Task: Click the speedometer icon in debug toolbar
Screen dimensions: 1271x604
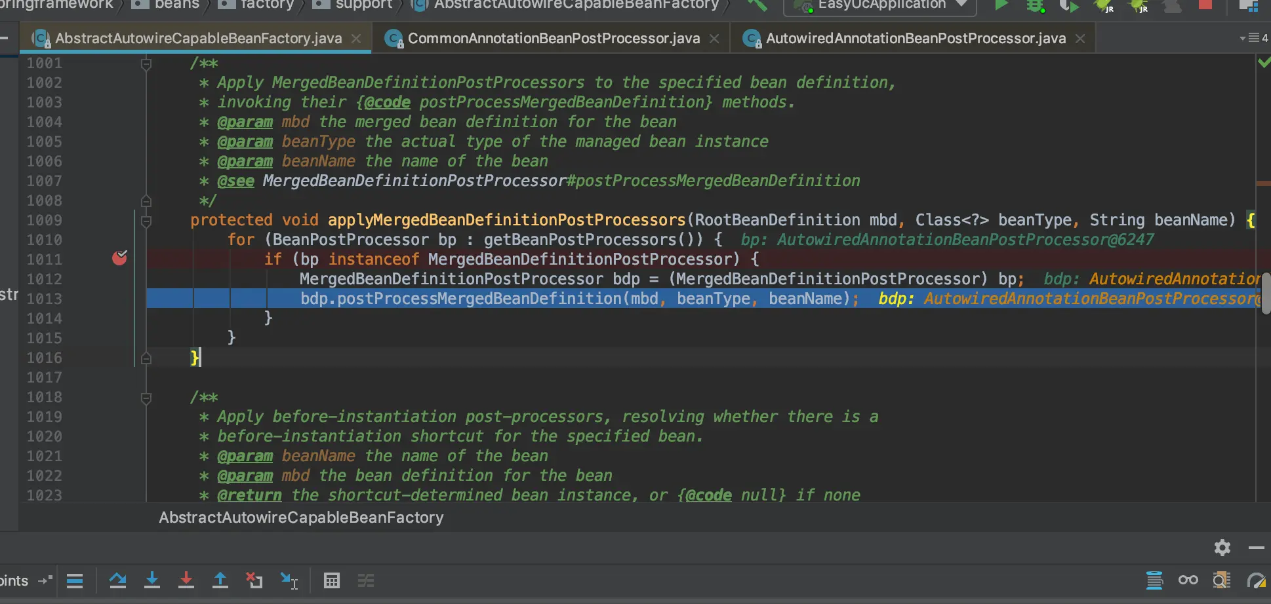Action: [1256, 580]
